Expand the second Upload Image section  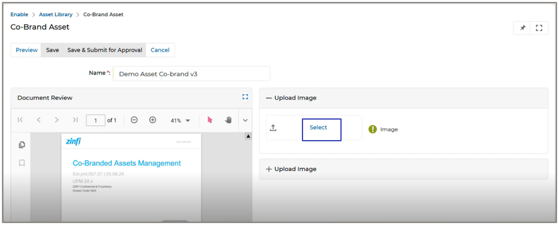(269, 169)
